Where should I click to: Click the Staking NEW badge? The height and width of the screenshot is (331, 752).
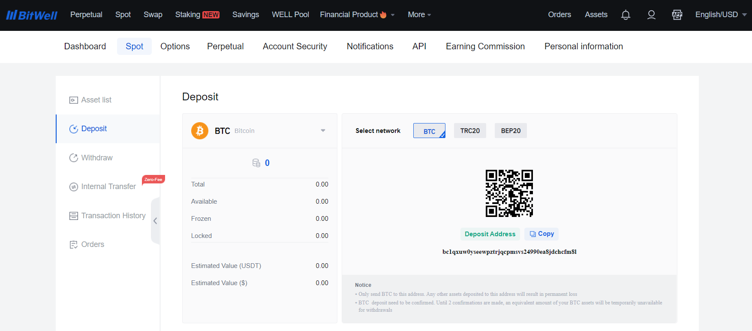211,15
